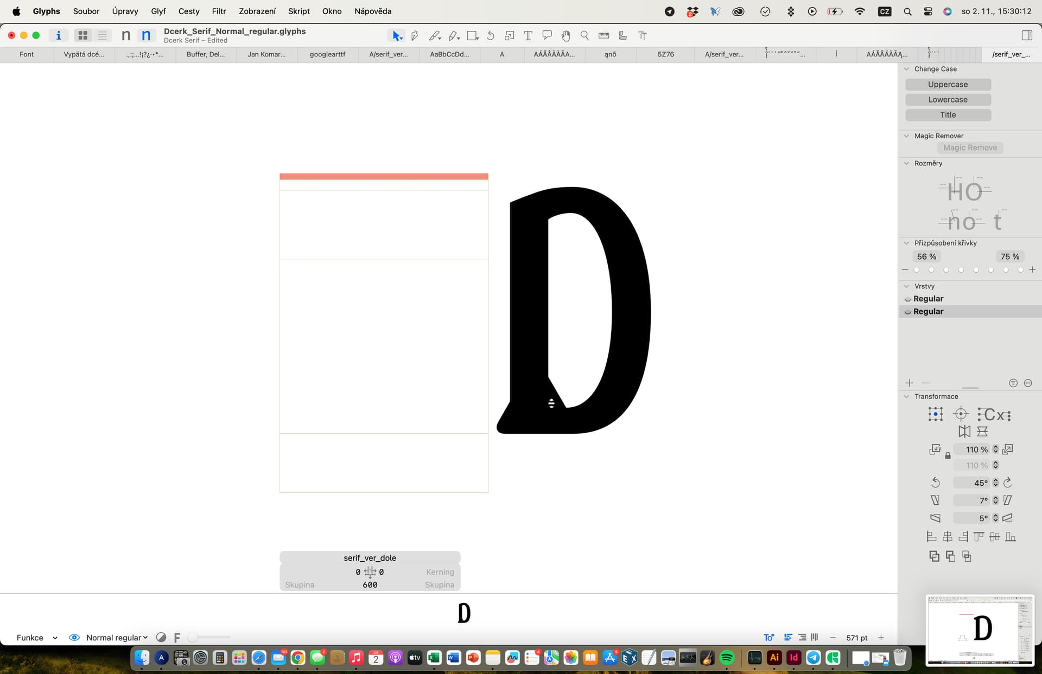Select the Annotation speech bubble tool
The image size is (1042, 674).
[547, 36]
